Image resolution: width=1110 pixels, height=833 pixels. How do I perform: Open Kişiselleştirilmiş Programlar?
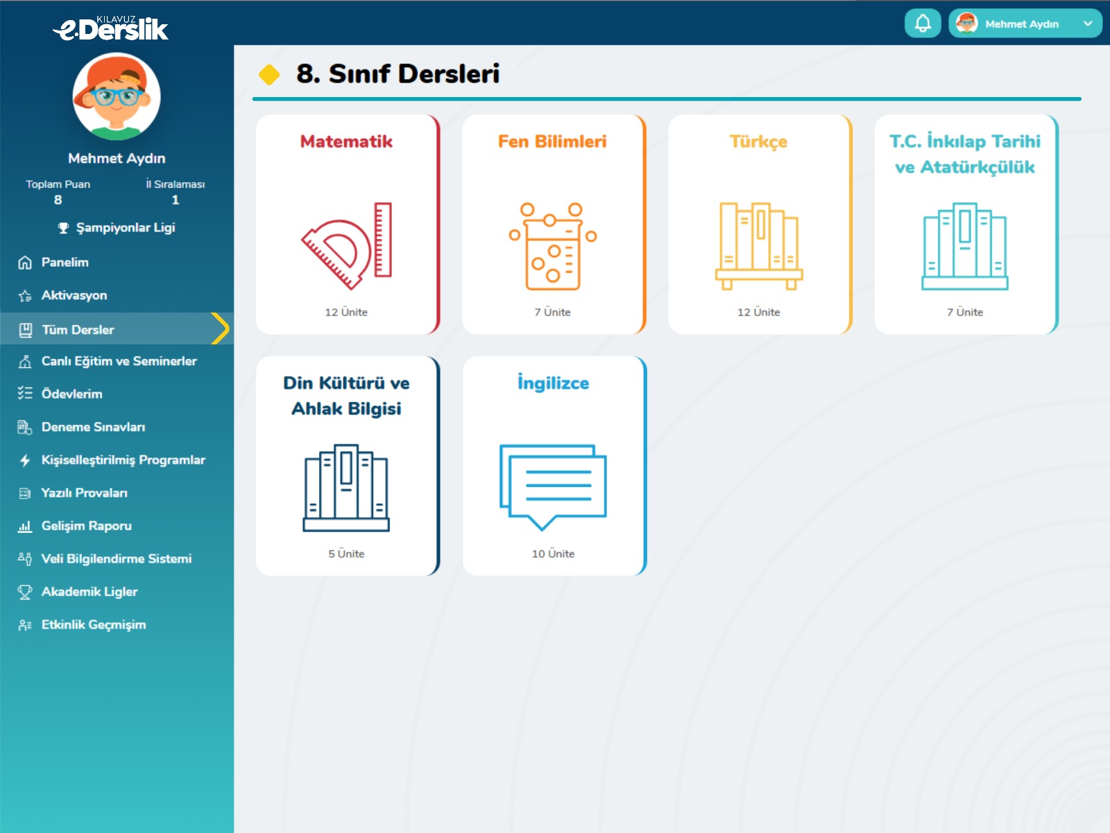[123, 460]
